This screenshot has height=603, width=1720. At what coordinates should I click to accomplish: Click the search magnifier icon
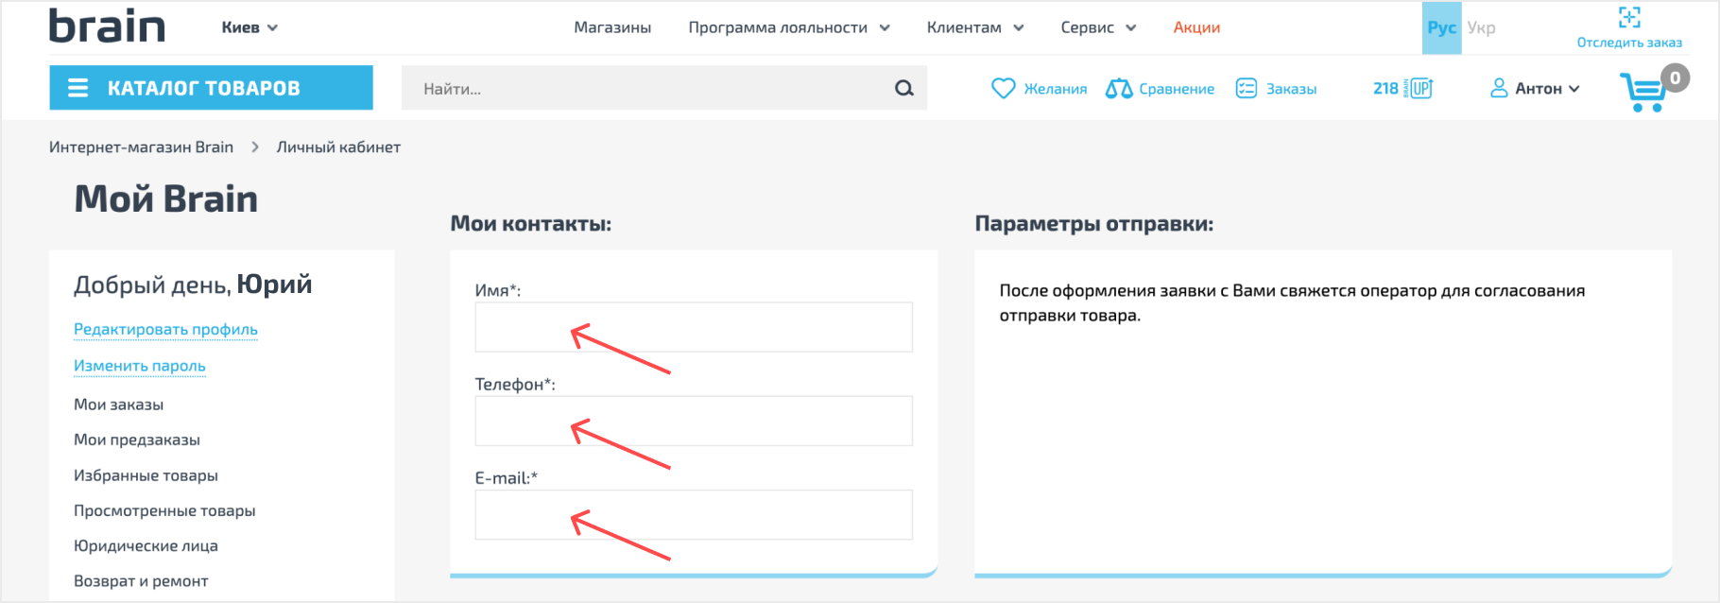(x=904, y=88)
